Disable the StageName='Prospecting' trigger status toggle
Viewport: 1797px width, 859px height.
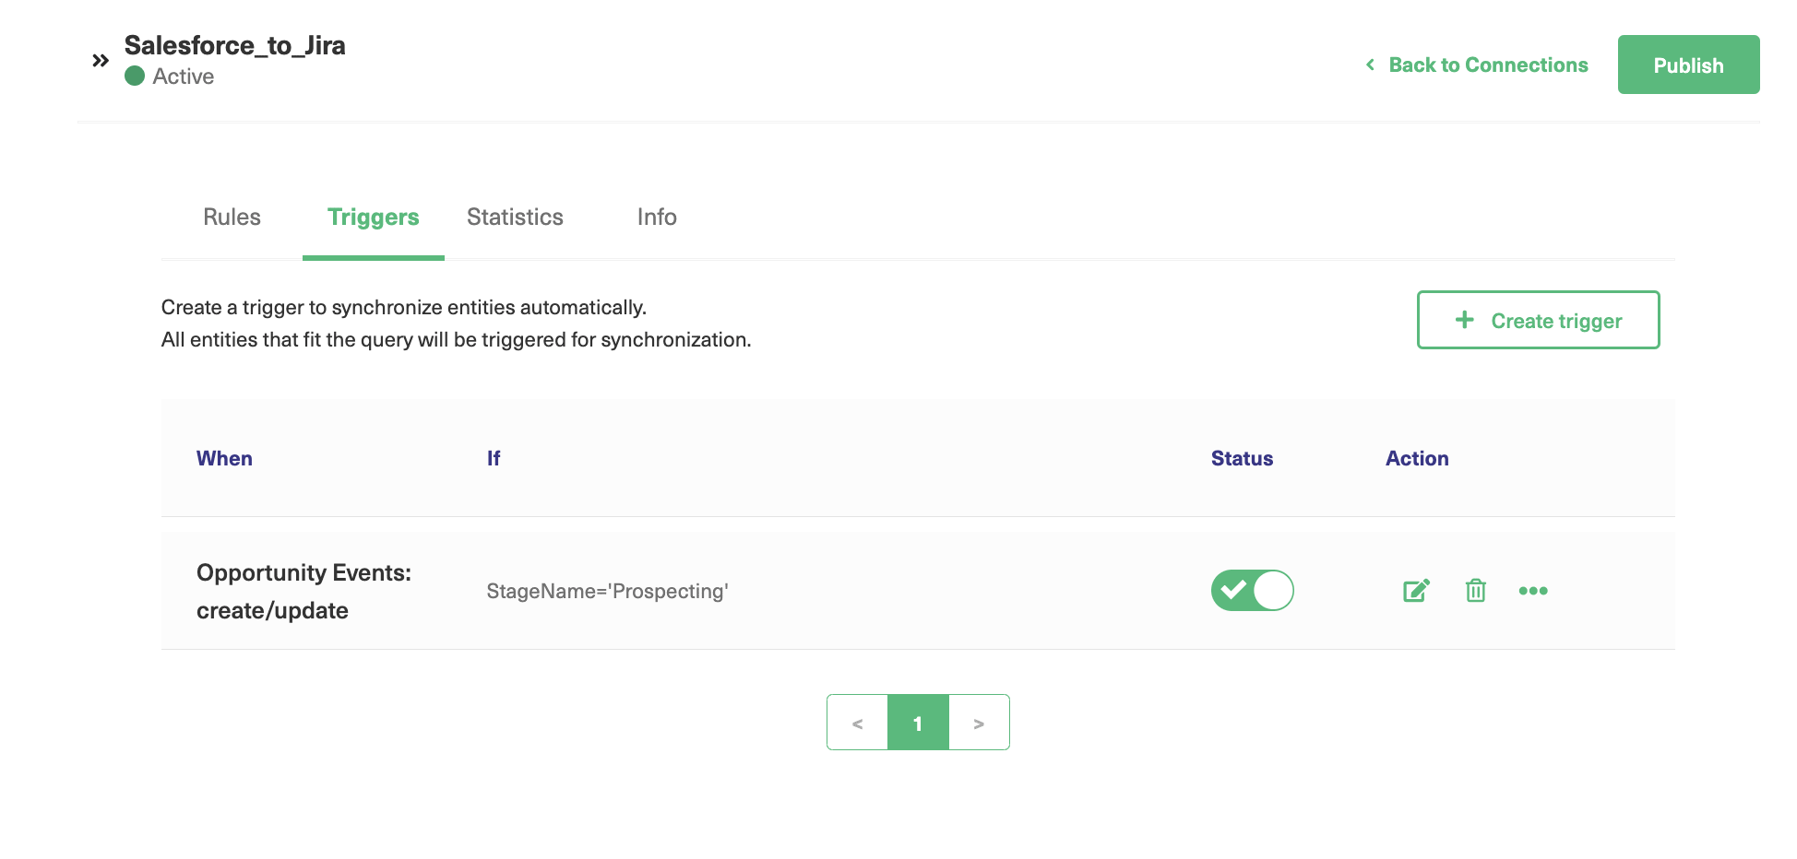(x=1252, y=591)
